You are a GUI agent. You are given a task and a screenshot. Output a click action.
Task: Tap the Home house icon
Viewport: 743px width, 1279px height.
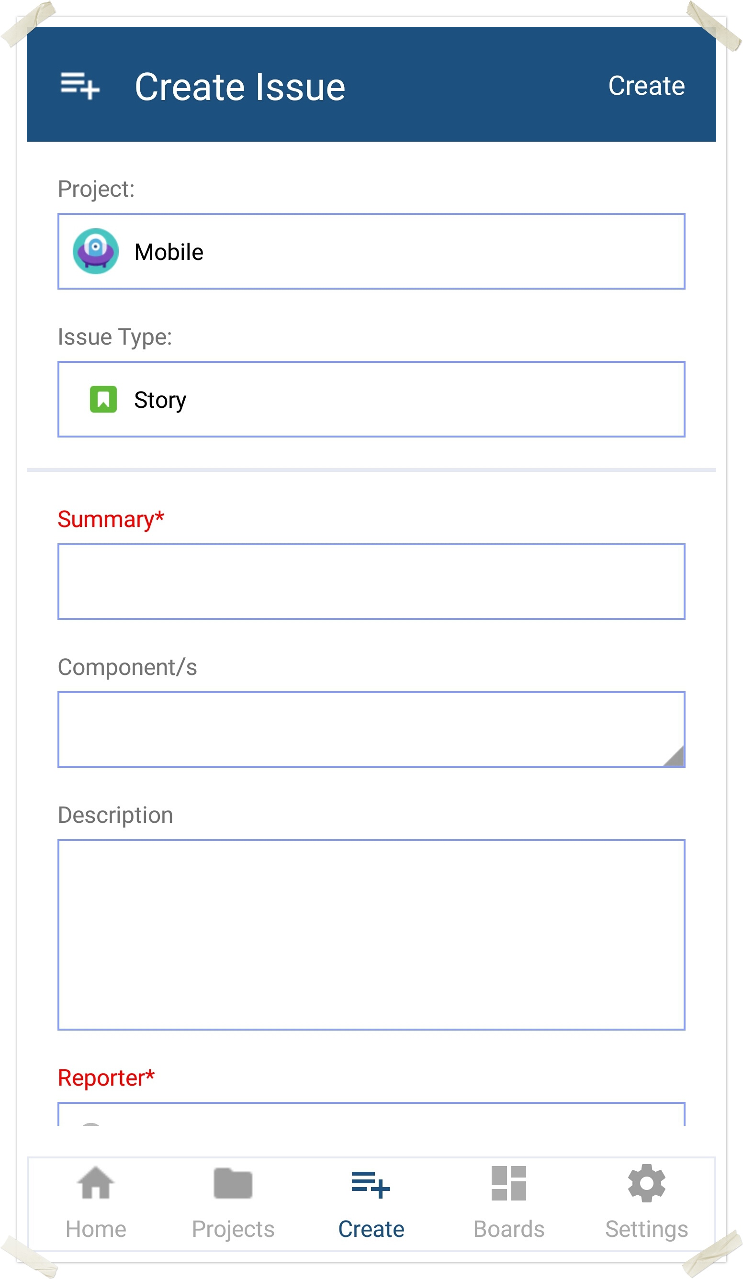coord(95,1184)
